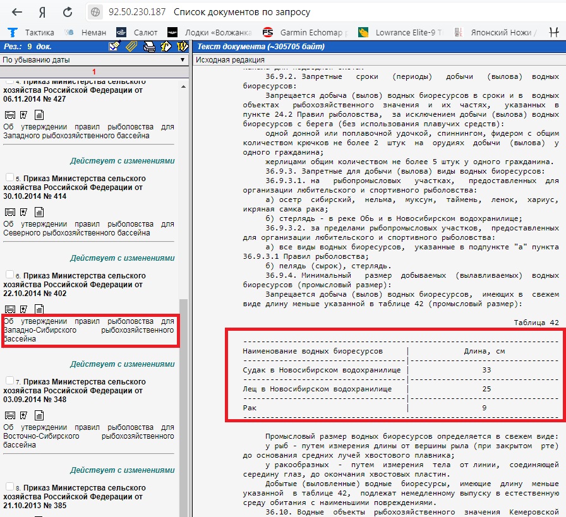566x517 pixels.
Task: Click the printer icon in results header
Action: (x=149, y=46)
